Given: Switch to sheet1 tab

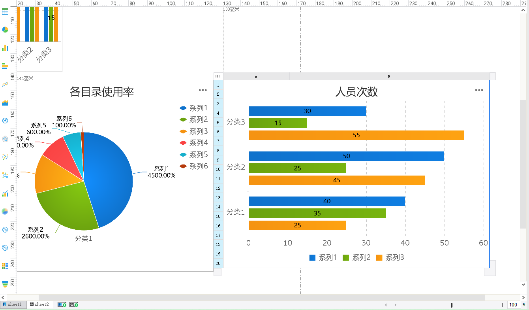Looking at the screenshot, I should 13,304.
